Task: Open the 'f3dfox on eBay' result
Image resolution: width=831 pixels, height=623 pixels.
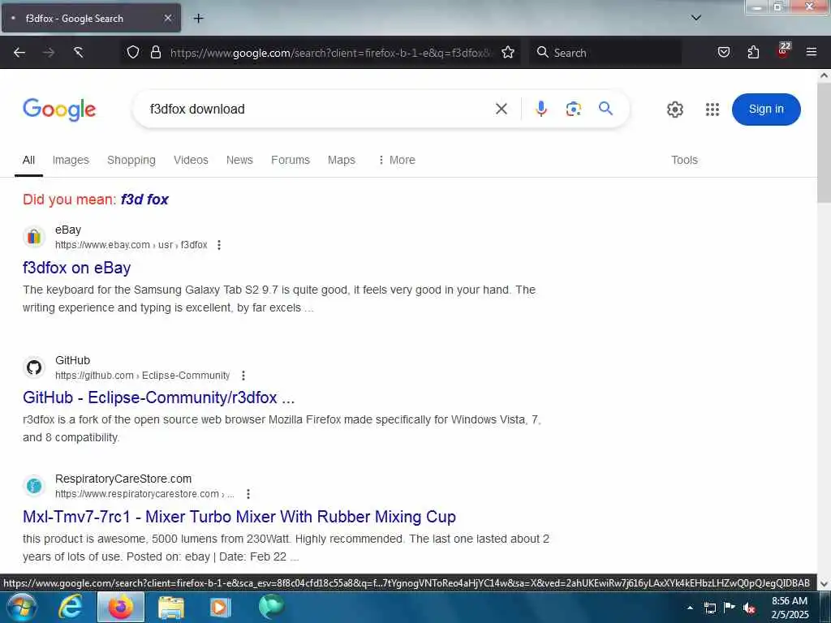Action: [x=77, y=268]
